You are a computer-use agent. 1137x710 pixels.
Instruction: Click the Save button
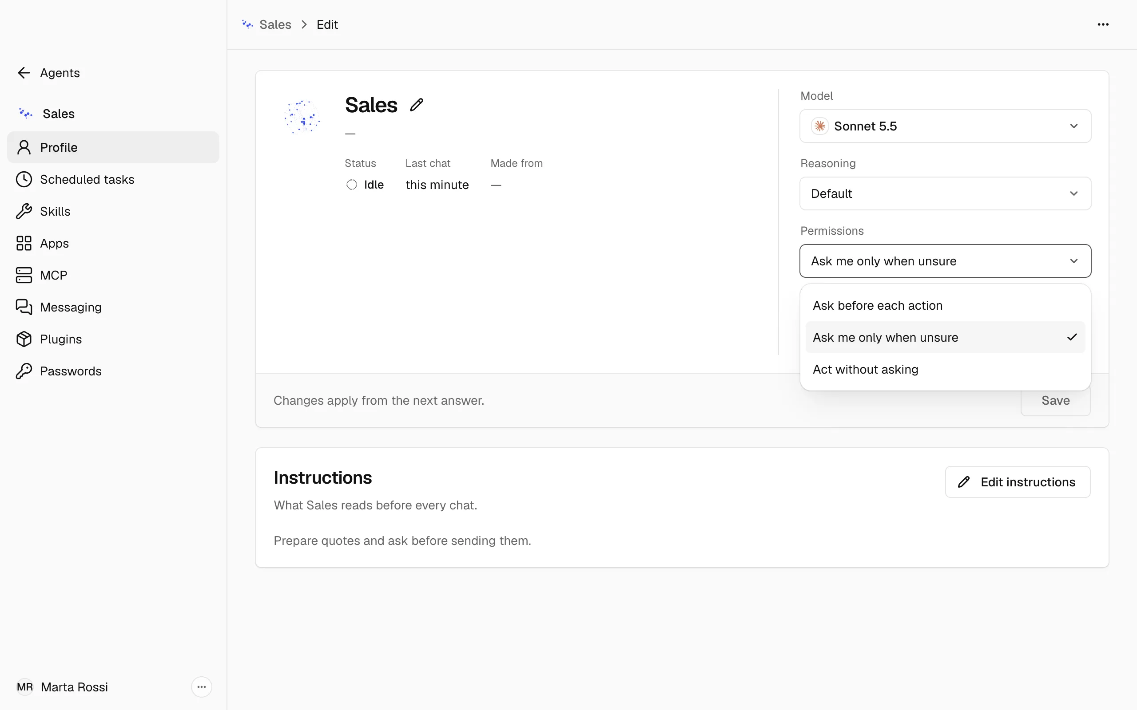tap(1055, 401)
